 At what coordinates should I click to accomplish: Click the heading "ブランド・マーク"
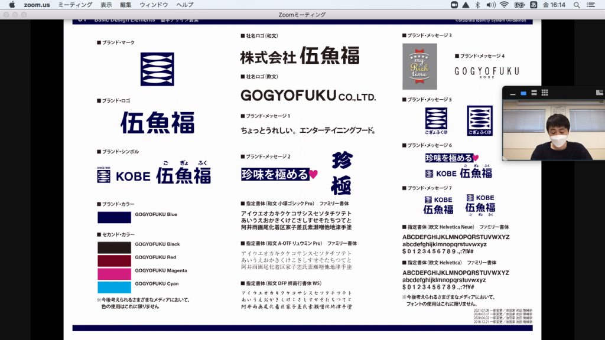116,42
